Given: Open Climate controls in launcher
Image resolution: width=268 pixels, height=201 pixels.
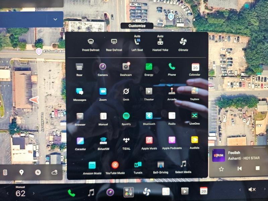Looking at the screenshot, I should [x=183, y=45].
